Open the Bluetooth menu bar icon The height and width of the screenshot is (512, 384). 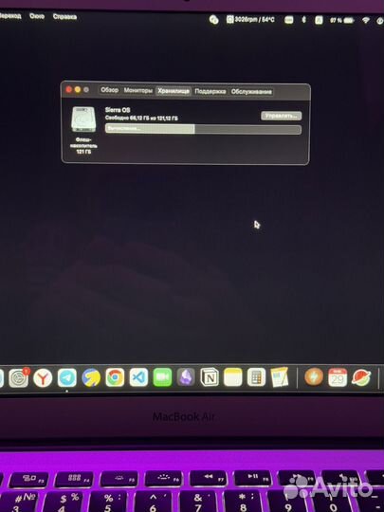click(303, 20)
